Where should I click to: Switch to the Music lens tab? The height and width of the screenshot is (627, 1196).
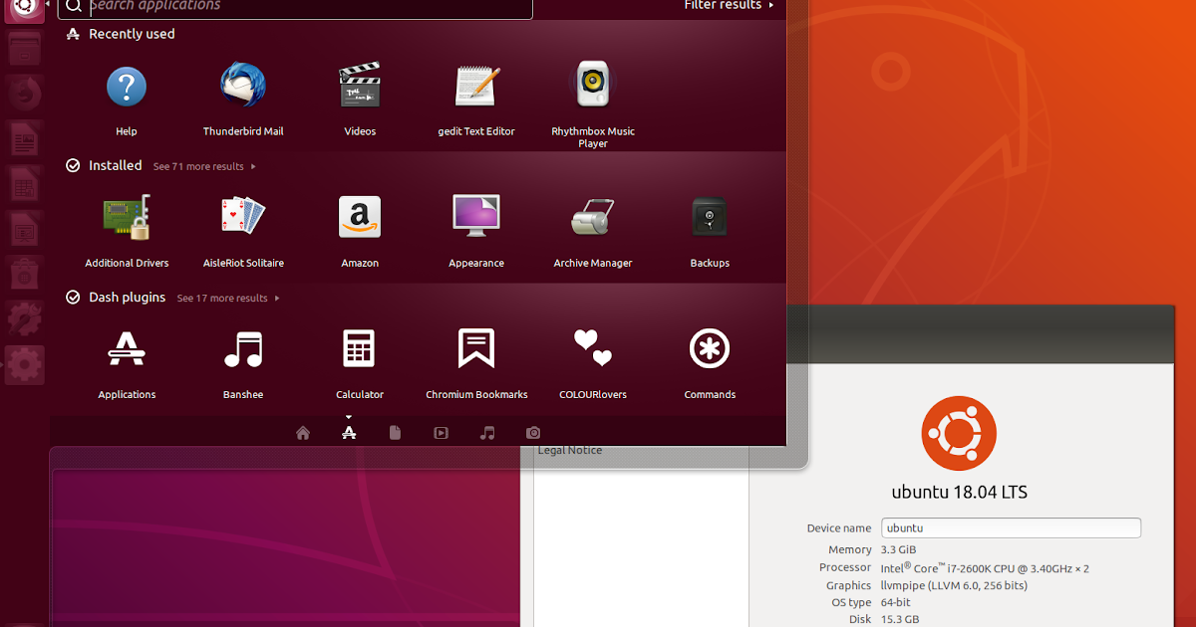click(x=486, y=432)
